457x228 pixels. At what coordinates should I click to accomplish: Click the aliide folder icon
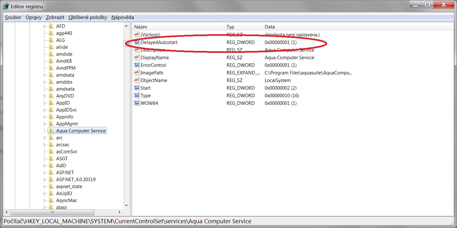[51, 47]
